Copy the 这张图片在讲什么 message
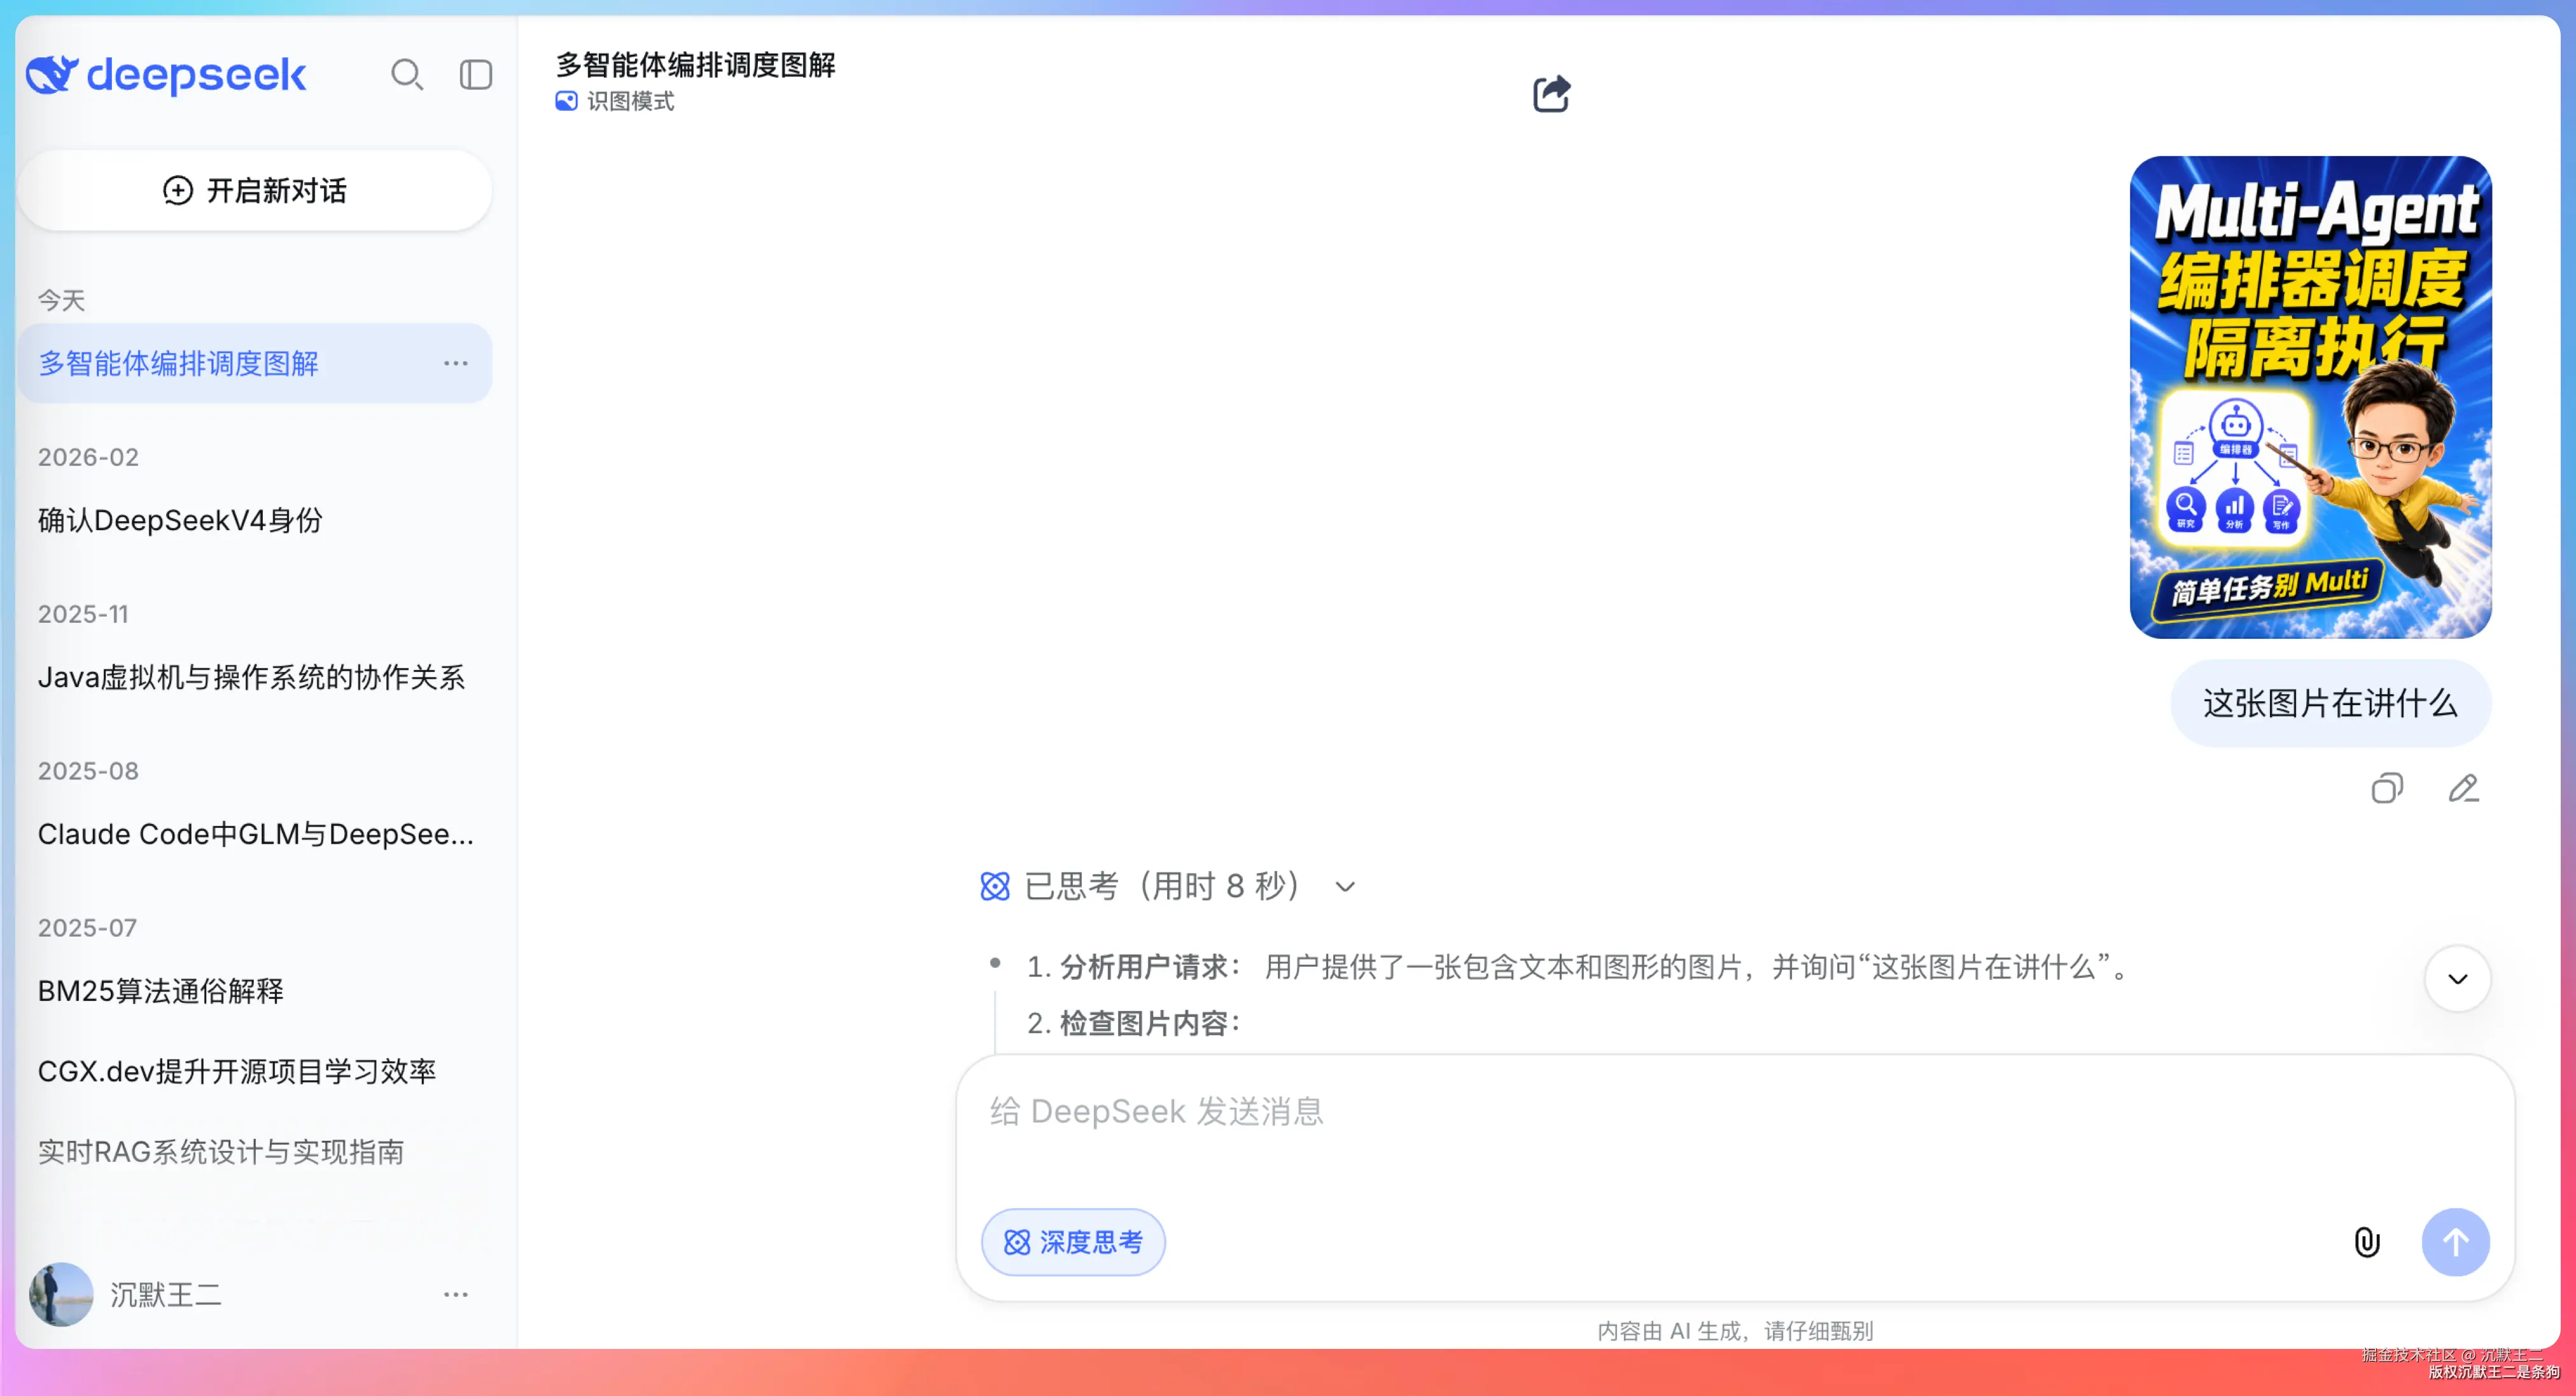2576x1396 pixels. click(x=2387, y=789)
